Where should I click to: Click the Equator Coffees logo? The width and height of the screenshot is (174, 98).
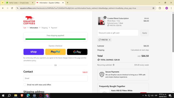[x=29, y=20]
